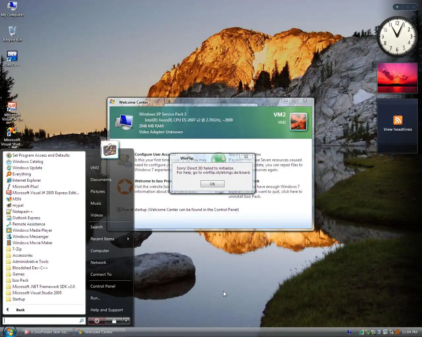422x337 pixels.
Task: Click the search magnifier icon in Start menu
Action: pos(81,321)
